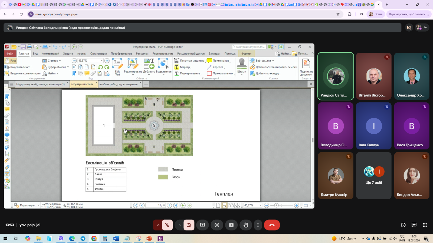Open the Activities grid icon

coord(425,225)
